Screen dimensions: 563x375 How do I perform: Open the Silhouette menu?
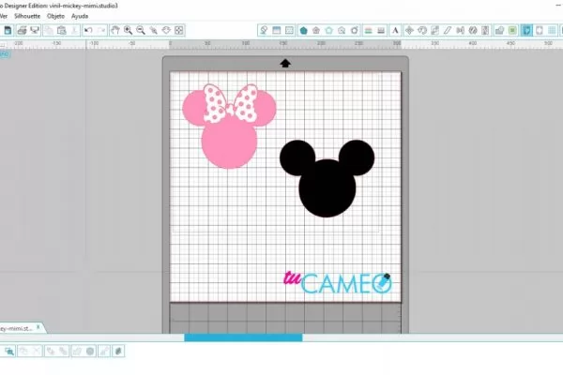coord(27,16)
